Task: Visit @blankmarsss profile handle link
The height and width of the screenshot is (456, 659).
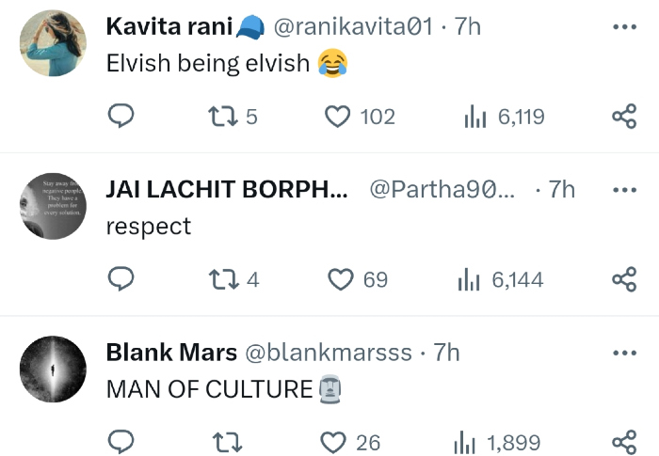Action: 329,353
